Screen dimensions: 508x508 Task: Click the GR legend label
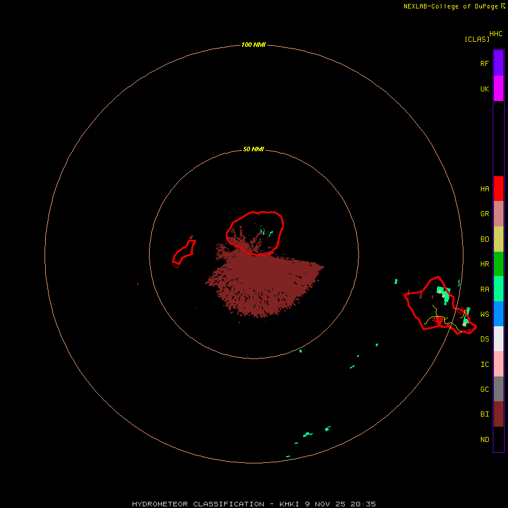[x=484, y=214]
